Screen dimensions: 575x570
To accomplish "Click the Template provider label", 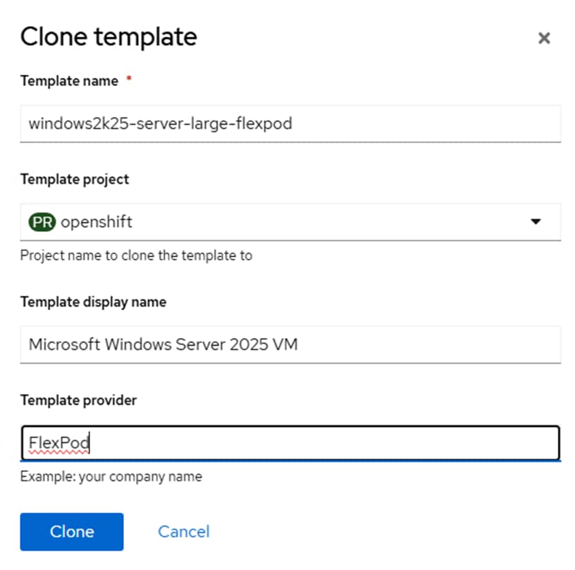I will coord(78,400).
